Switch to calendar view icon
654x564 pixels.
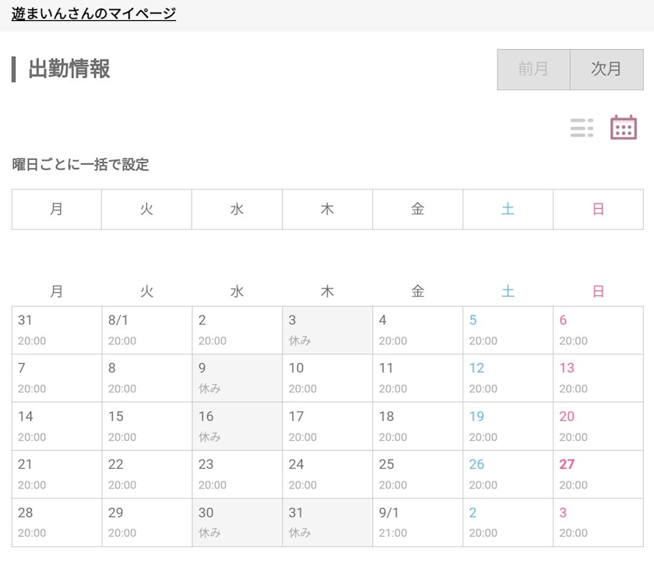[x=623, y=128]
